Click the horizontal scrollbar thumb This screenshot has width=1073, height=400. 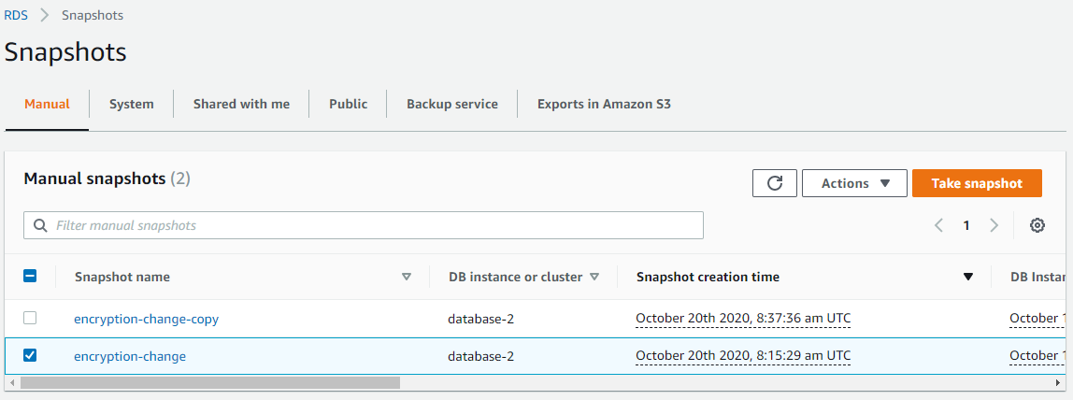pyautogui.click(x=209, y=382)
